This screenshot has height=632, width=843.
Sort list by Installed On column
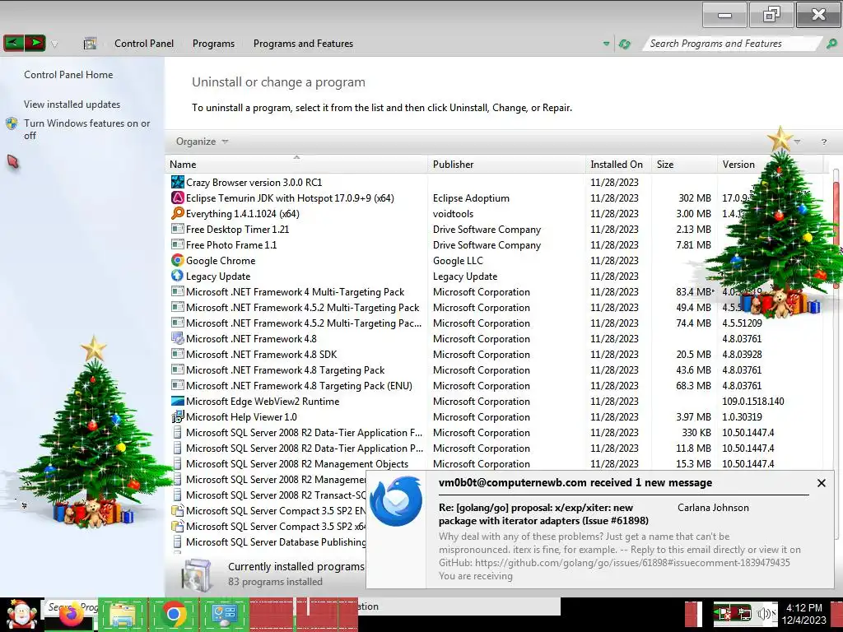pos(618,165)
